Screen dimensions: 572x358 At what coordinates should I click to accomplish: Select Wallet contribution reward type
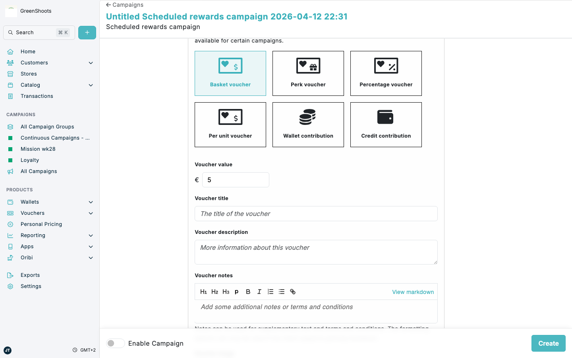308,125
